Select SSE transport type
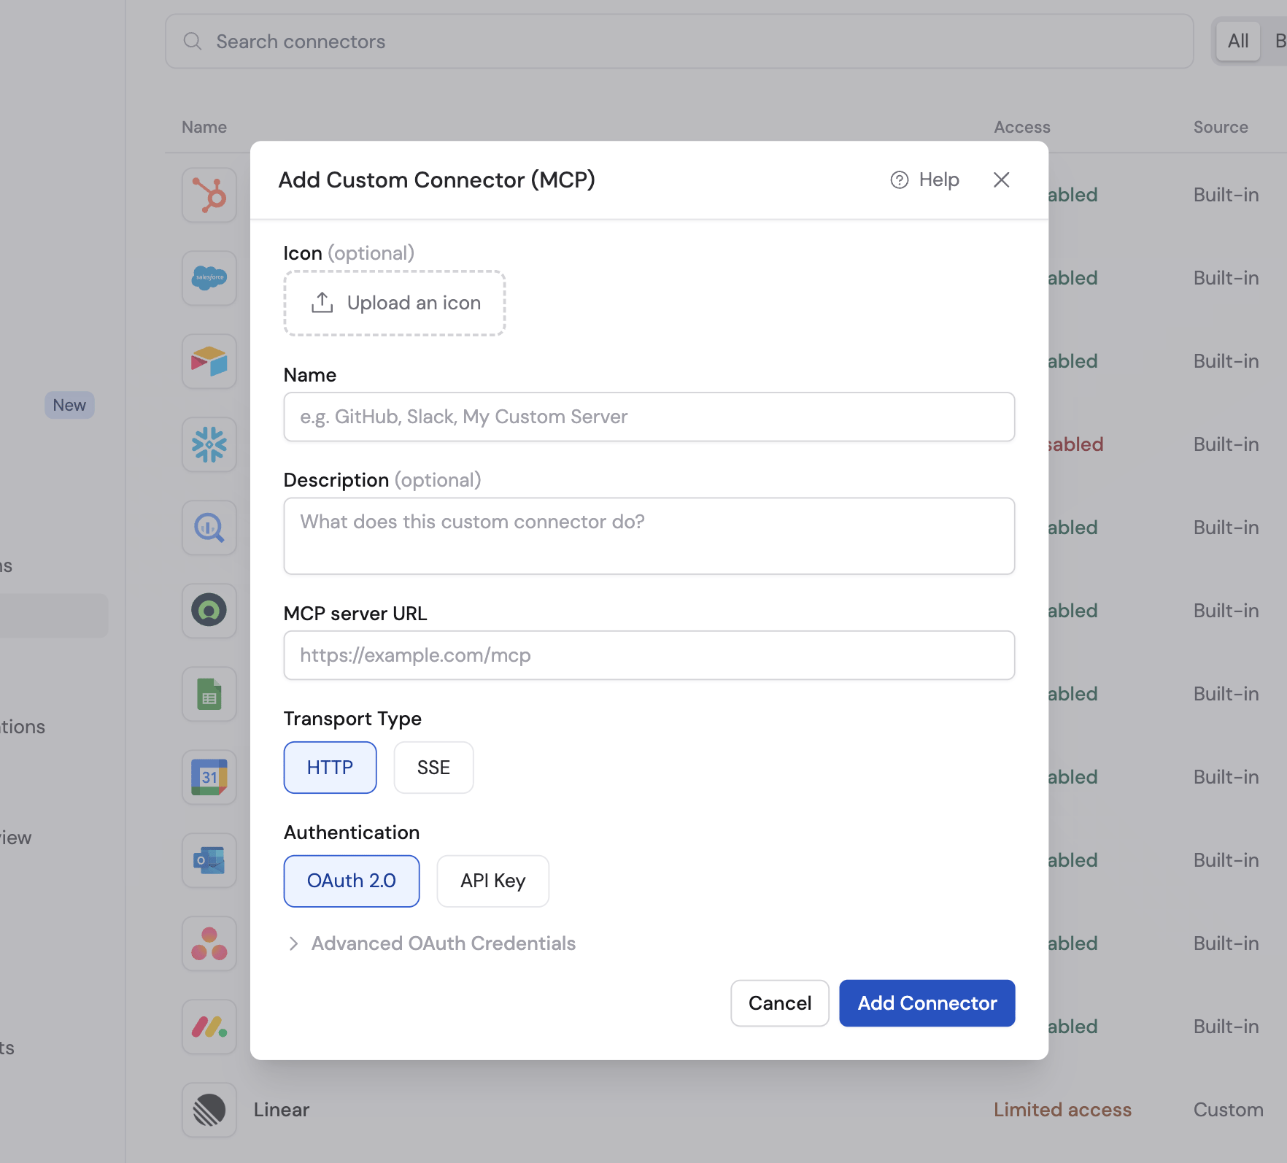1287x1163 pixels. pos(433,768)
